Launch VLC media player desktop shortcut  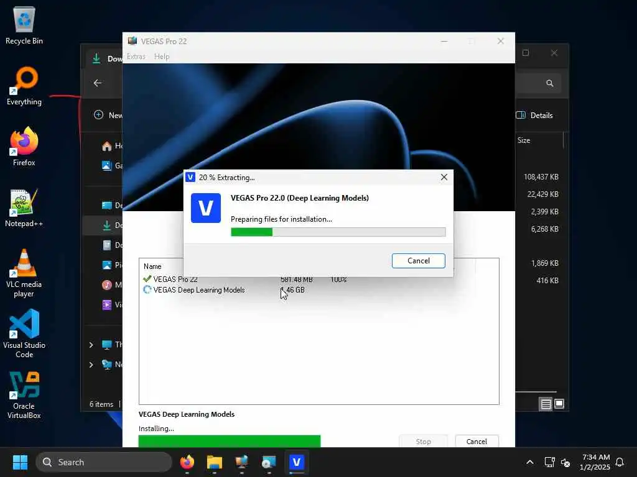[x=24, y=273]
